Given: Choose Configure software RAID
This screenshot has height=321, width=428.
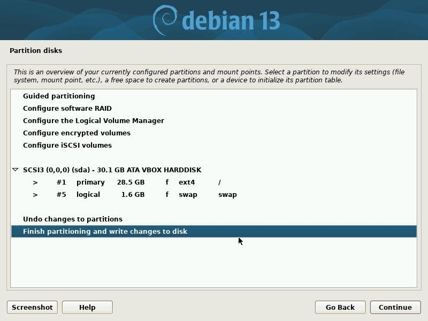Looking at the screenshot, I should [213, 109].
